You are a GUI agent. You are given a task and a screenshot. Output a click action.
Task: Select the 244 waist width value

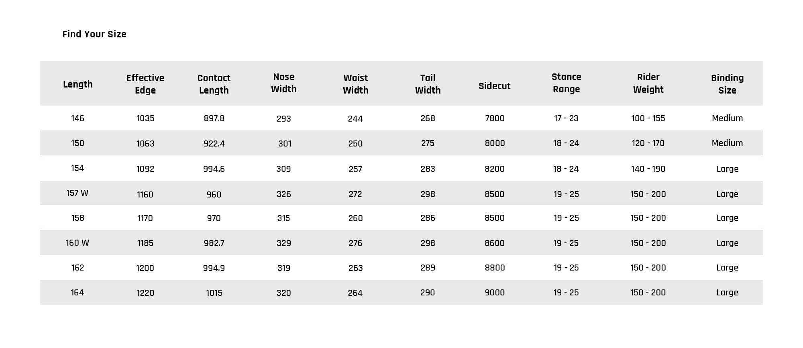click(x=355, y=119)
